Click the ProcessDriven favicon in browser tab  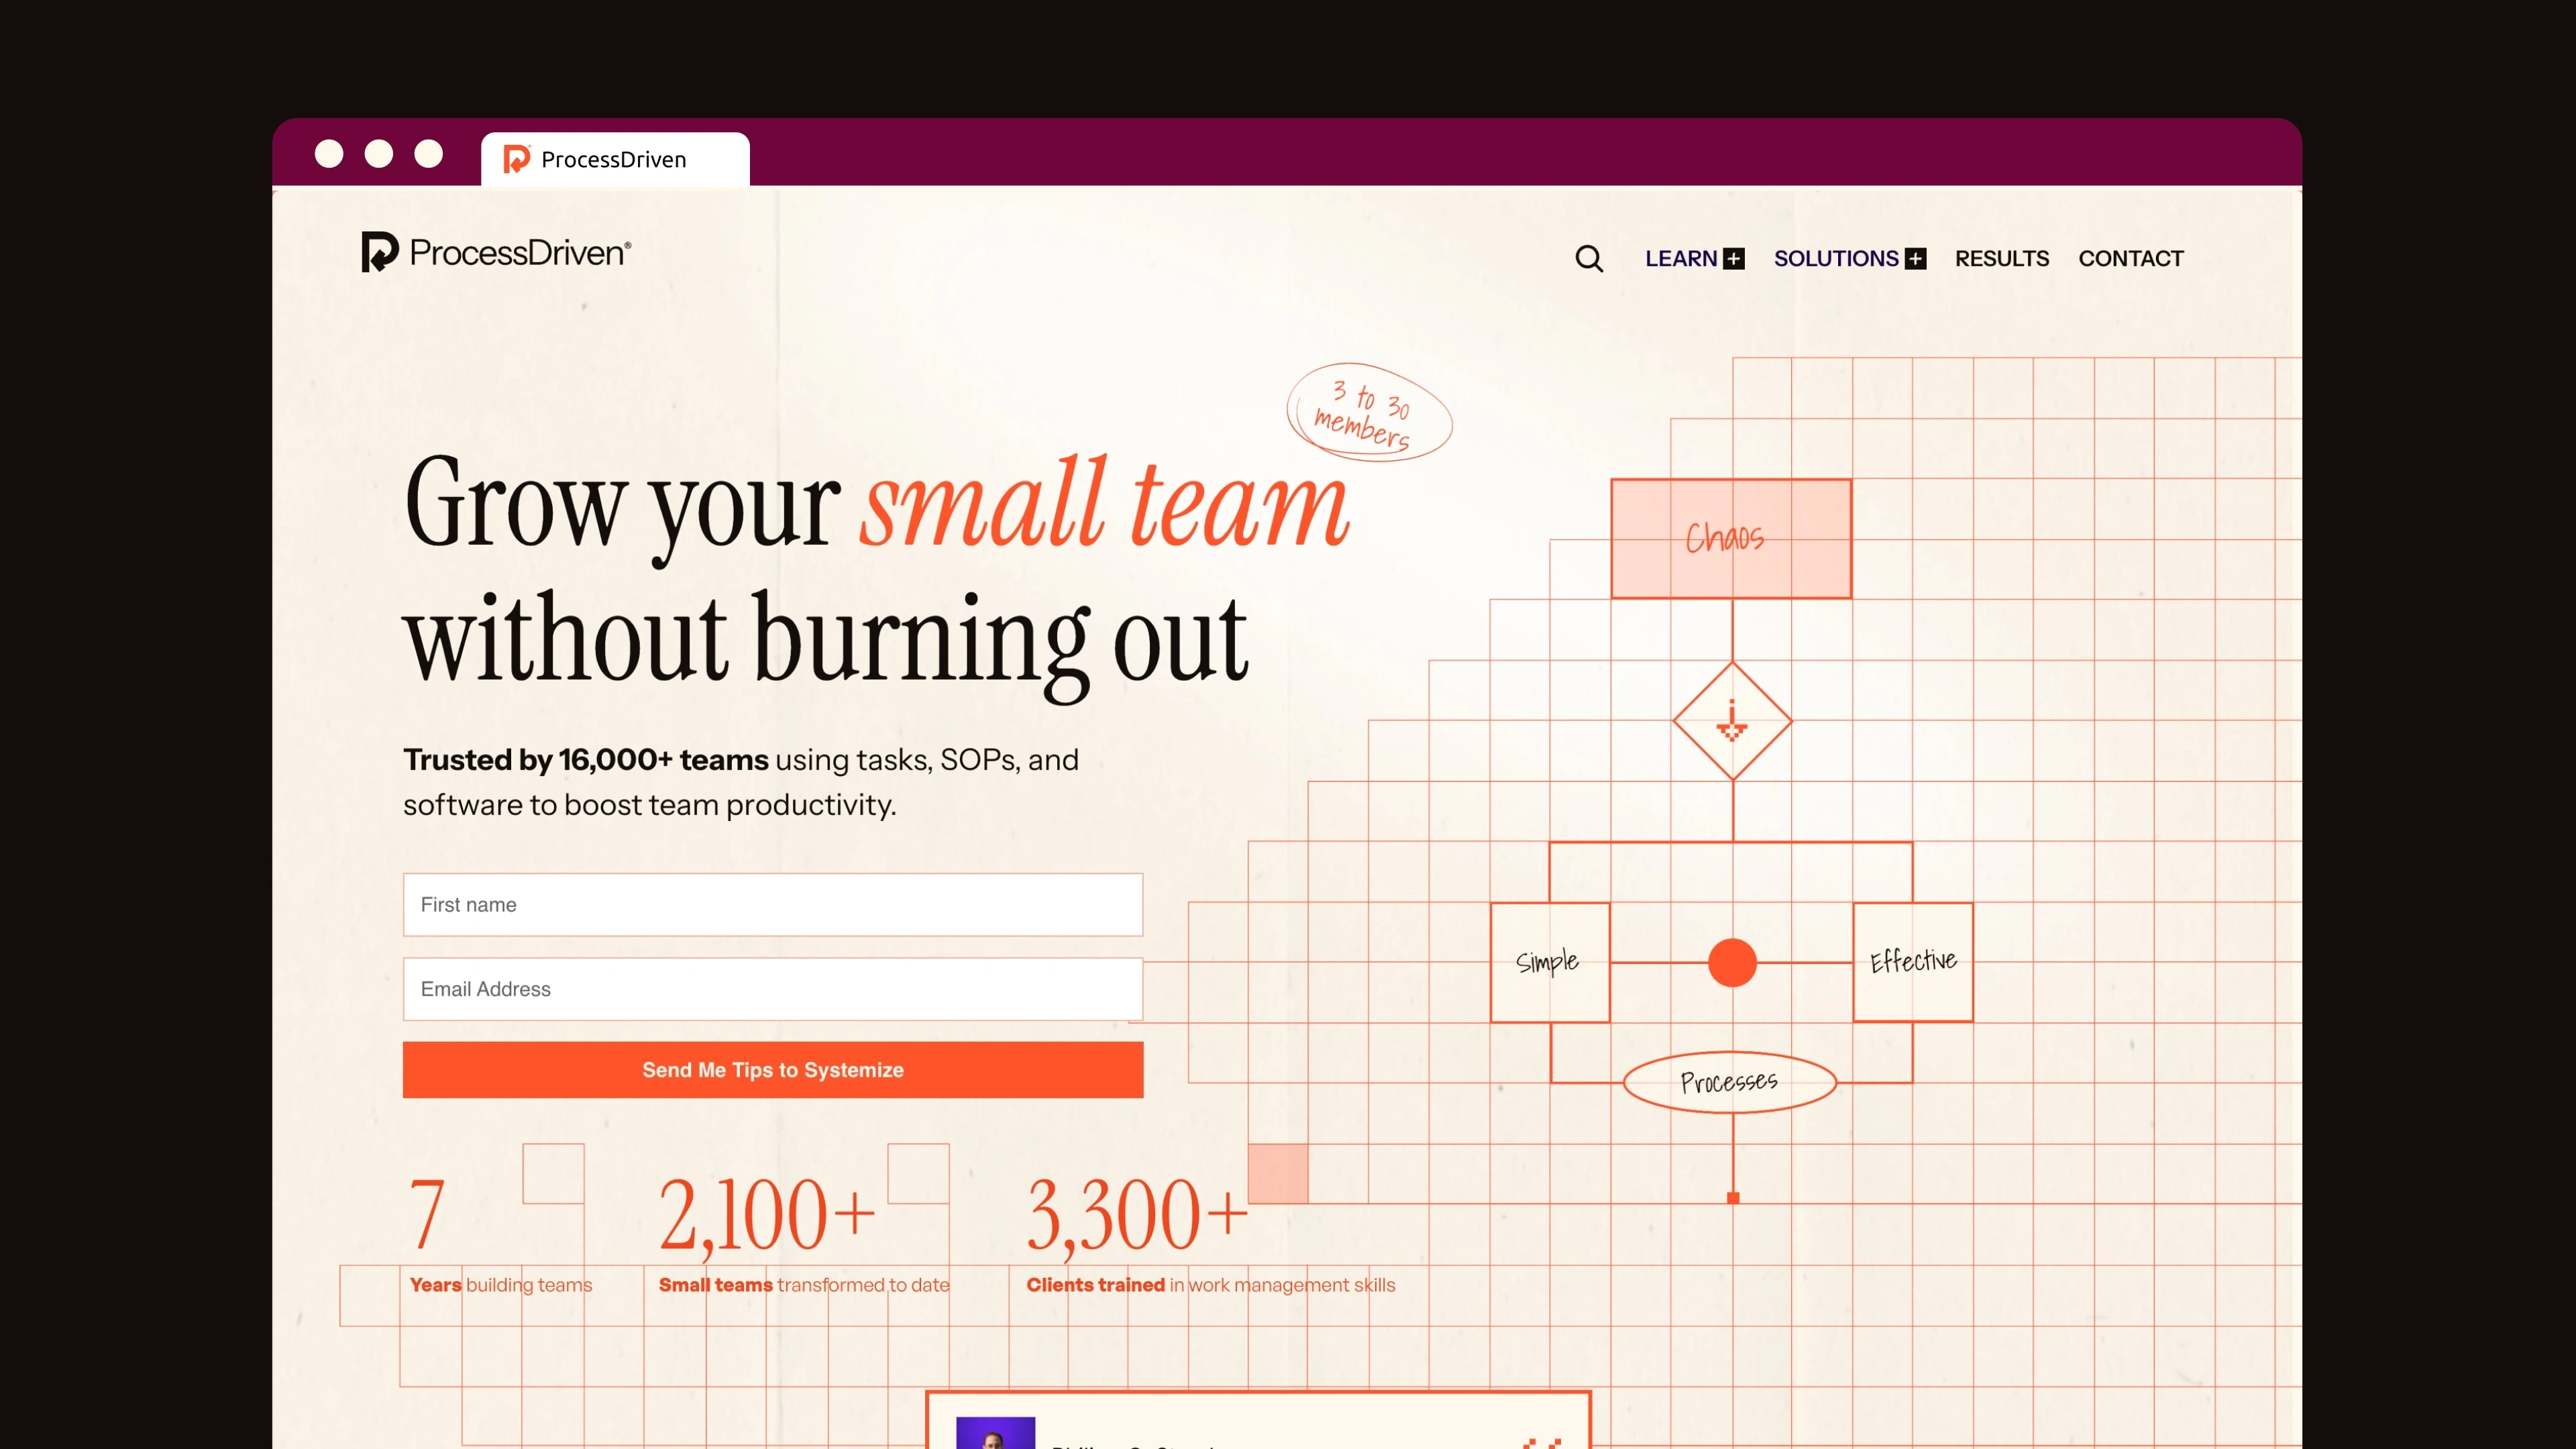516,159
